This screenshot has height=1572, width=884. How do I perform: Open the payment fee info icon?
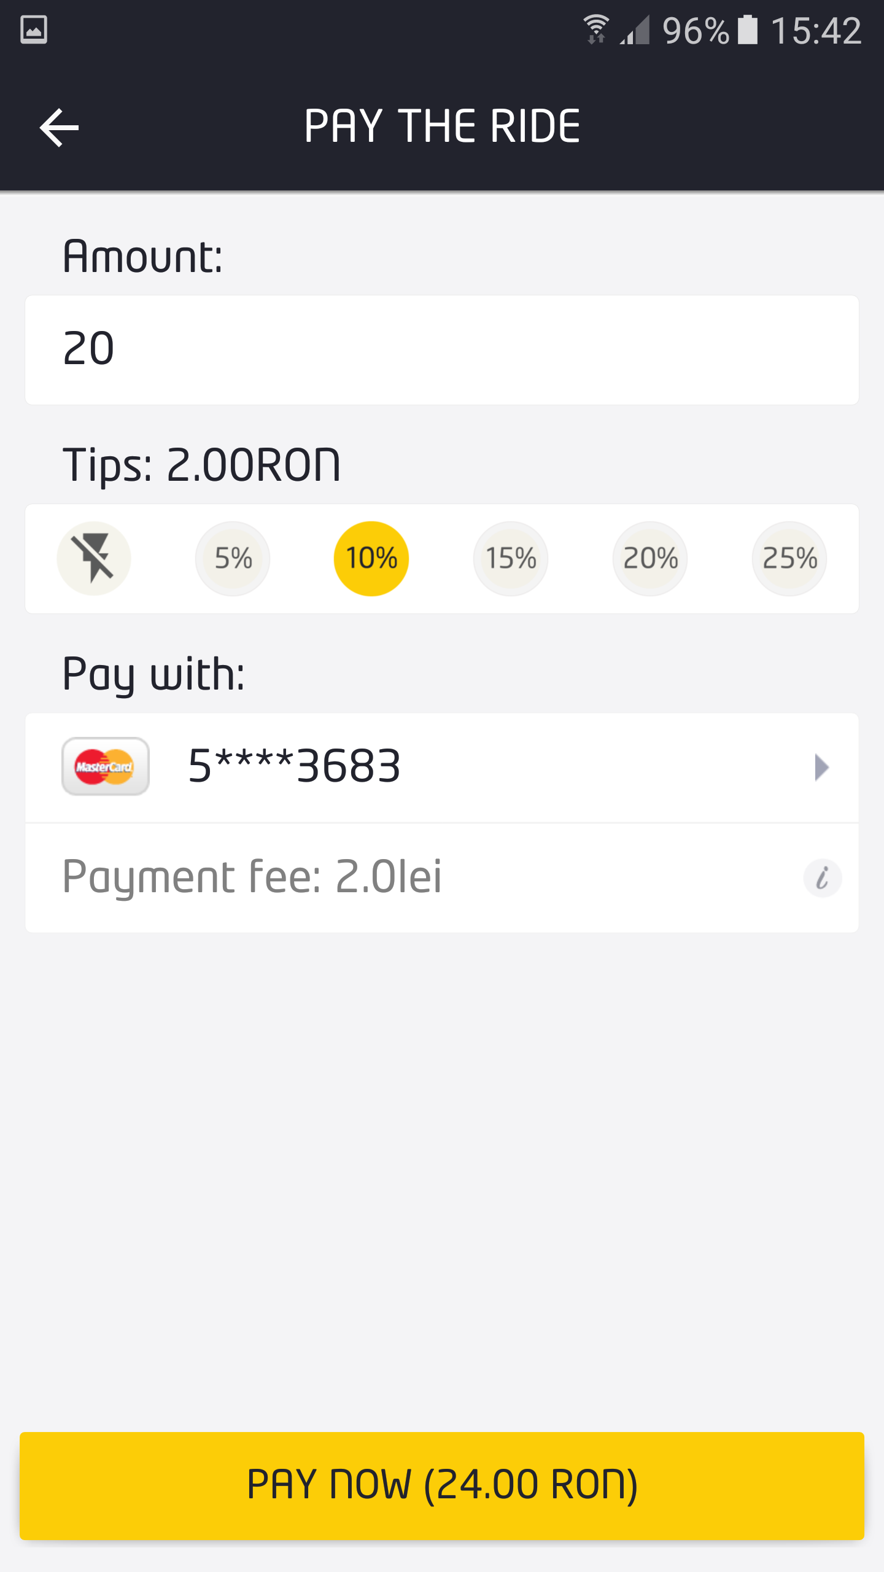822,877
